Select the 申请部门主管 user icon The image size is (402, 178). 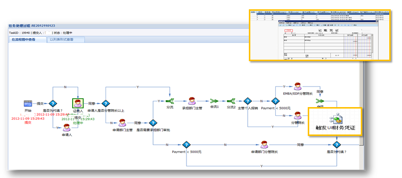[x=122, y=123]
